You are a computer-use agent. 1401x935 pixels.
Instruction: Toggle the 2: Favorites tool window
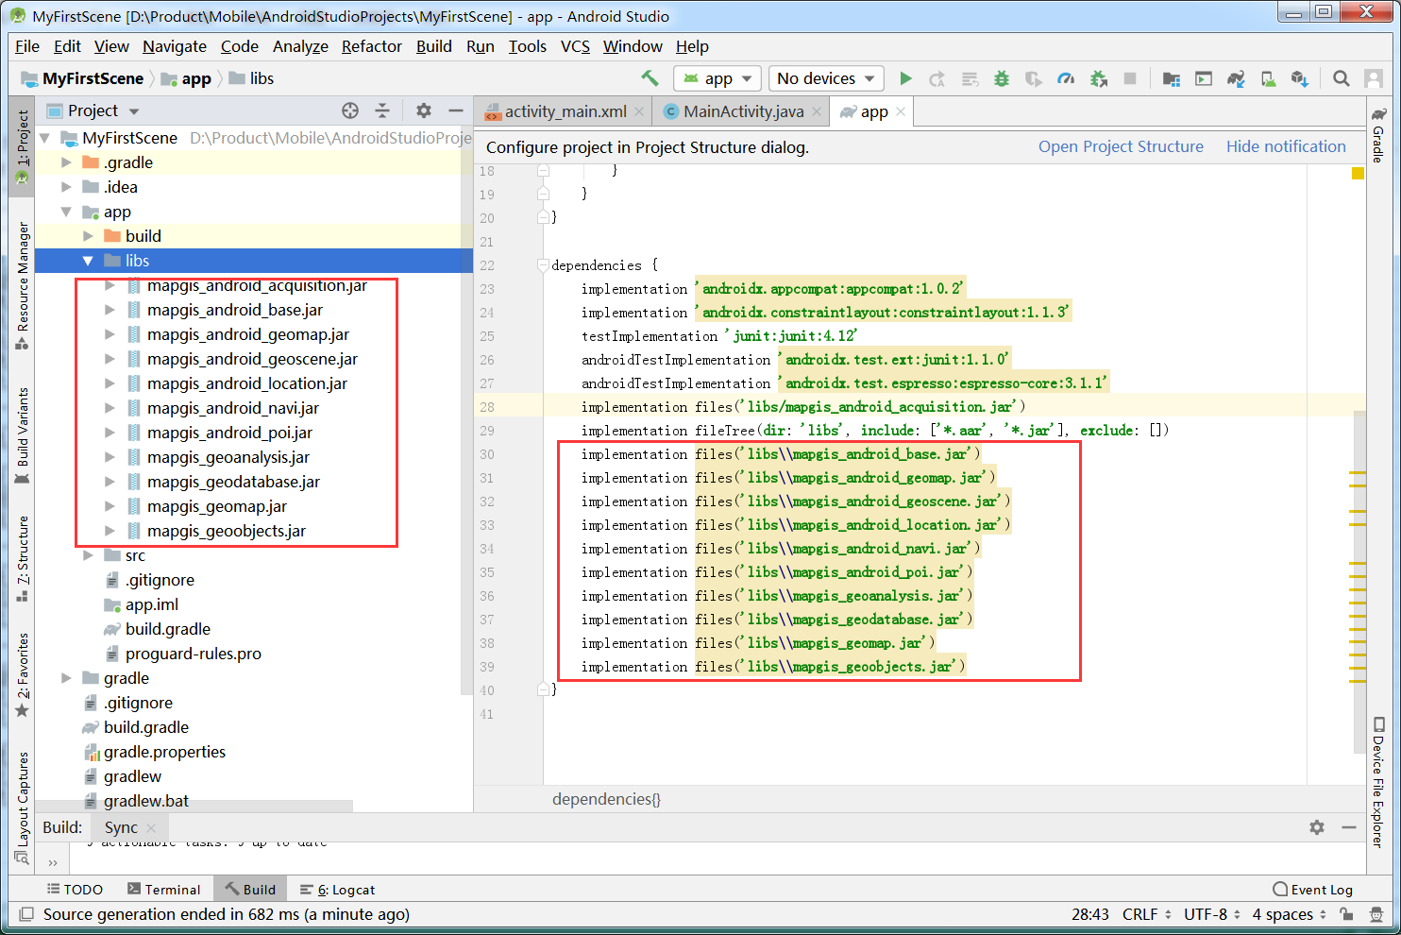tap(22, 675)
